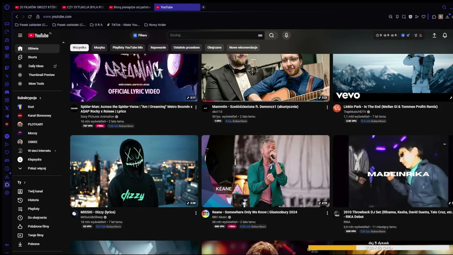This screenshot has width=453, height=255.
Task: Play the Linkin Park In The End thumbnail
Action: click(393, 78)
